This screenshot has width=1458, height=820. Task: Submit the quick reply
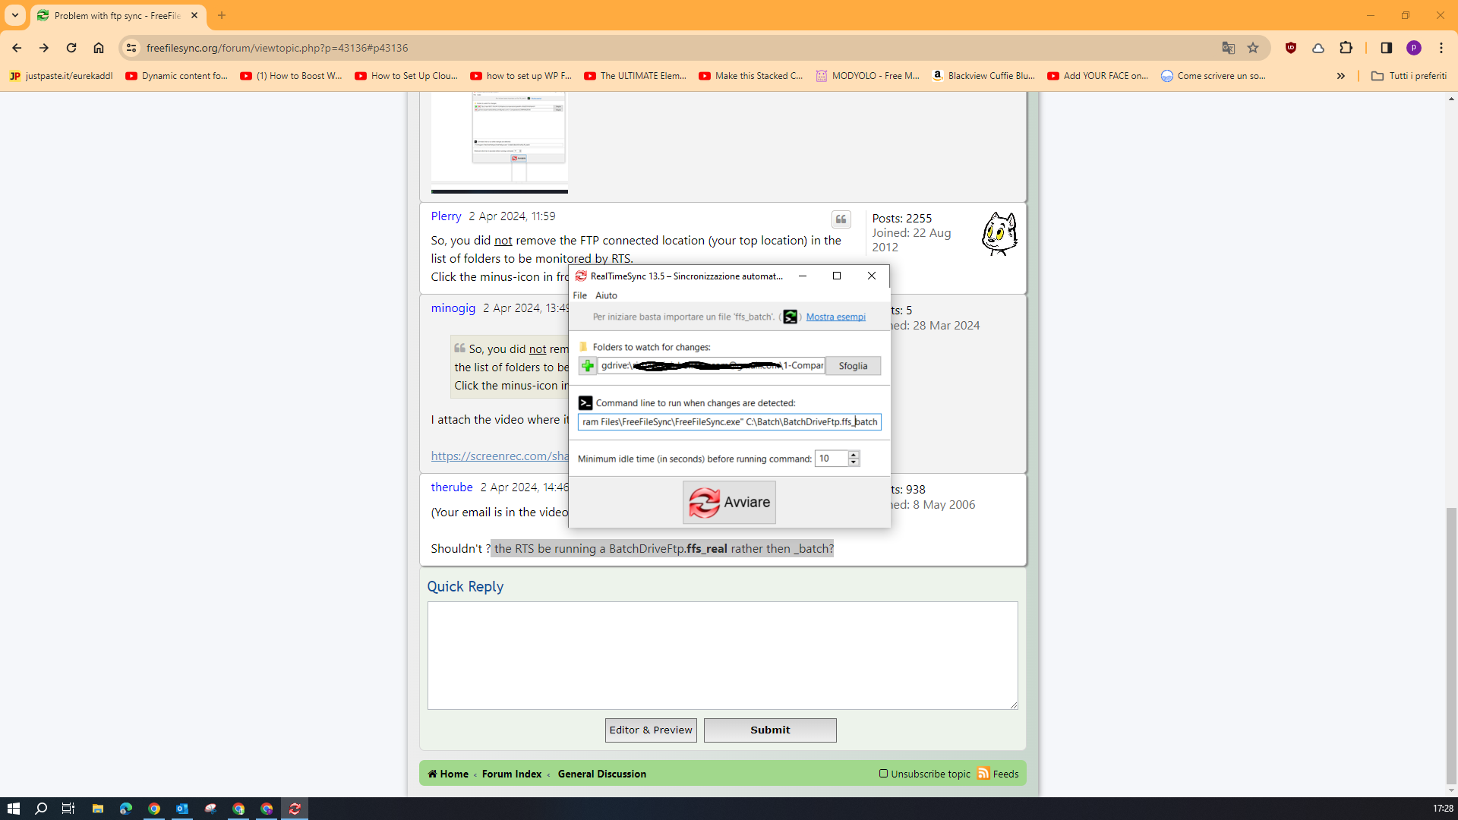click(x=770, y=730)
